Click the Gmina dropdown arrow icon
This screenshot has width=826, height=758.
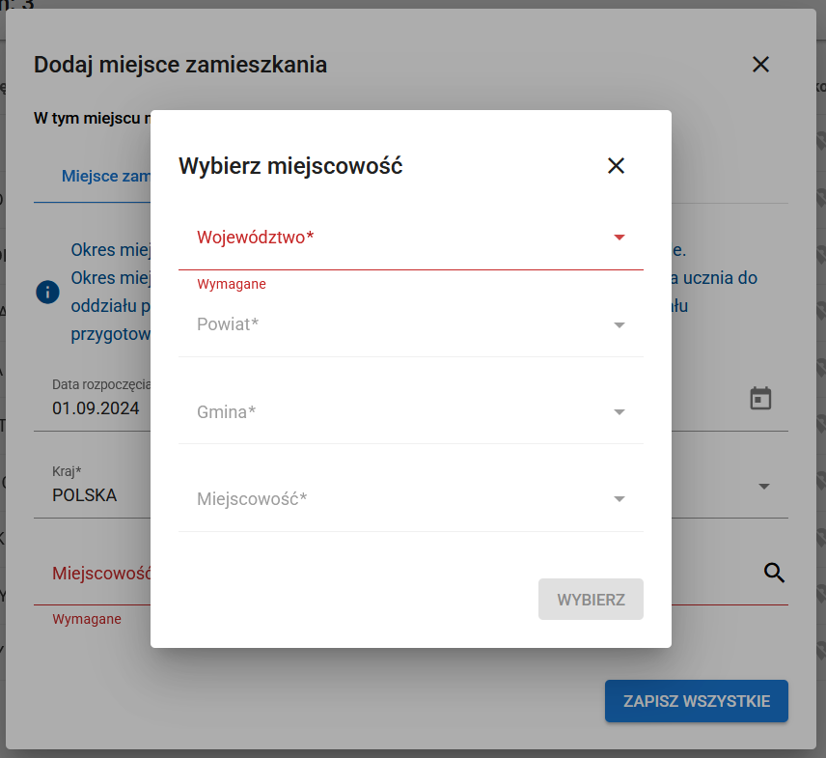pos(619,412)
